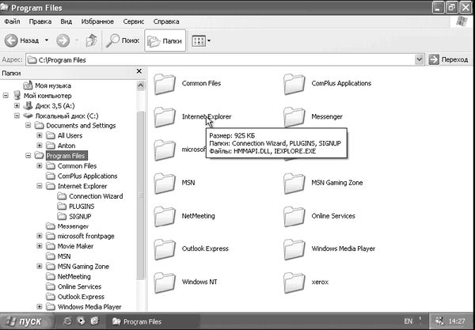The height and width of the screenshot is (330, 475).
Task: Select Outlook Express in folder tree
Action: 75,297
